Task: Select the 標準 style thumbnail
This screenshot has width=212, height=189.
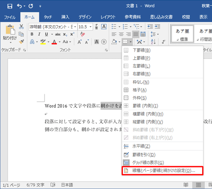Action: click(x=182, y=34)
